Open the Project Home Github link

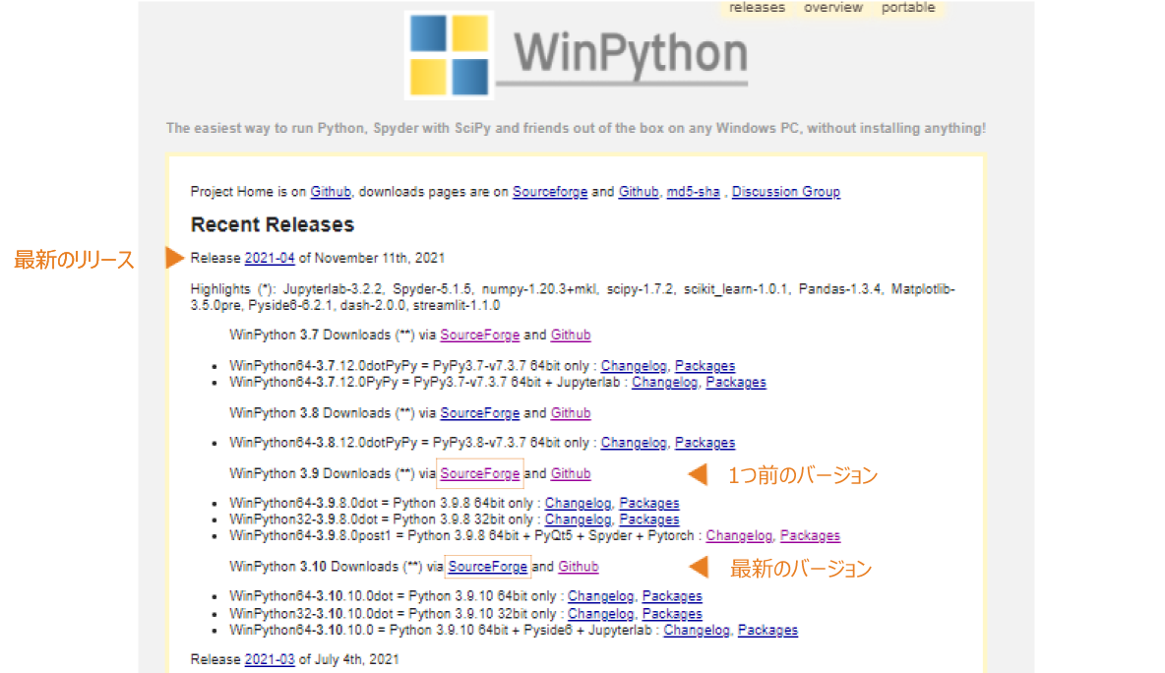click(331, 192)
